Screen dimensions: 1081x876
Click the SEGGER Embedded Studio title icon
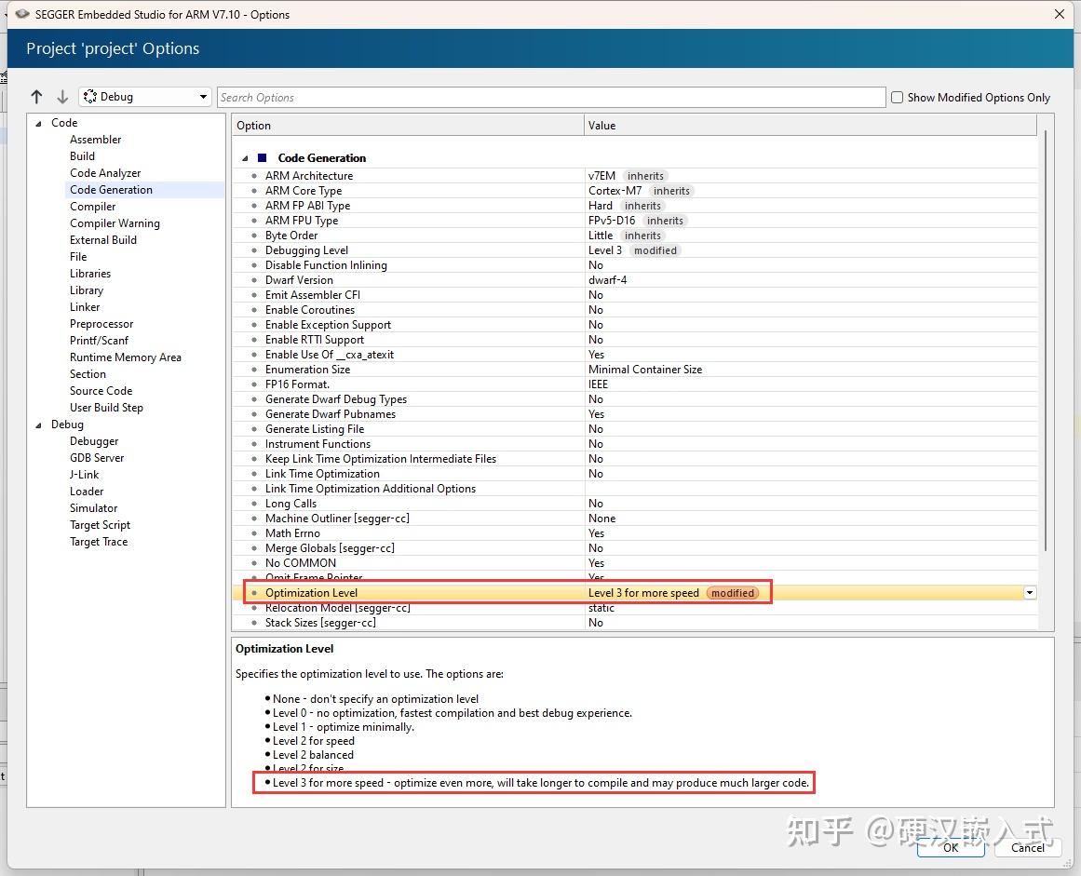pyautogui.click(x=22, y=14)
